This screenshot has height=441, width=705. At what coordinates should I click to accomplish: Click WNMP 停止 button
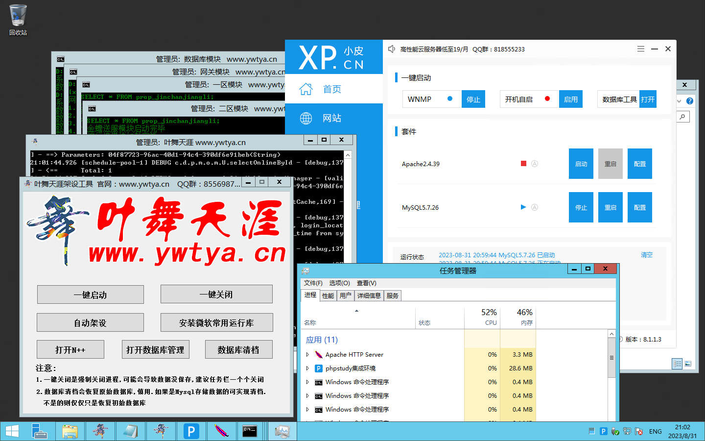(x=473, y=99)
